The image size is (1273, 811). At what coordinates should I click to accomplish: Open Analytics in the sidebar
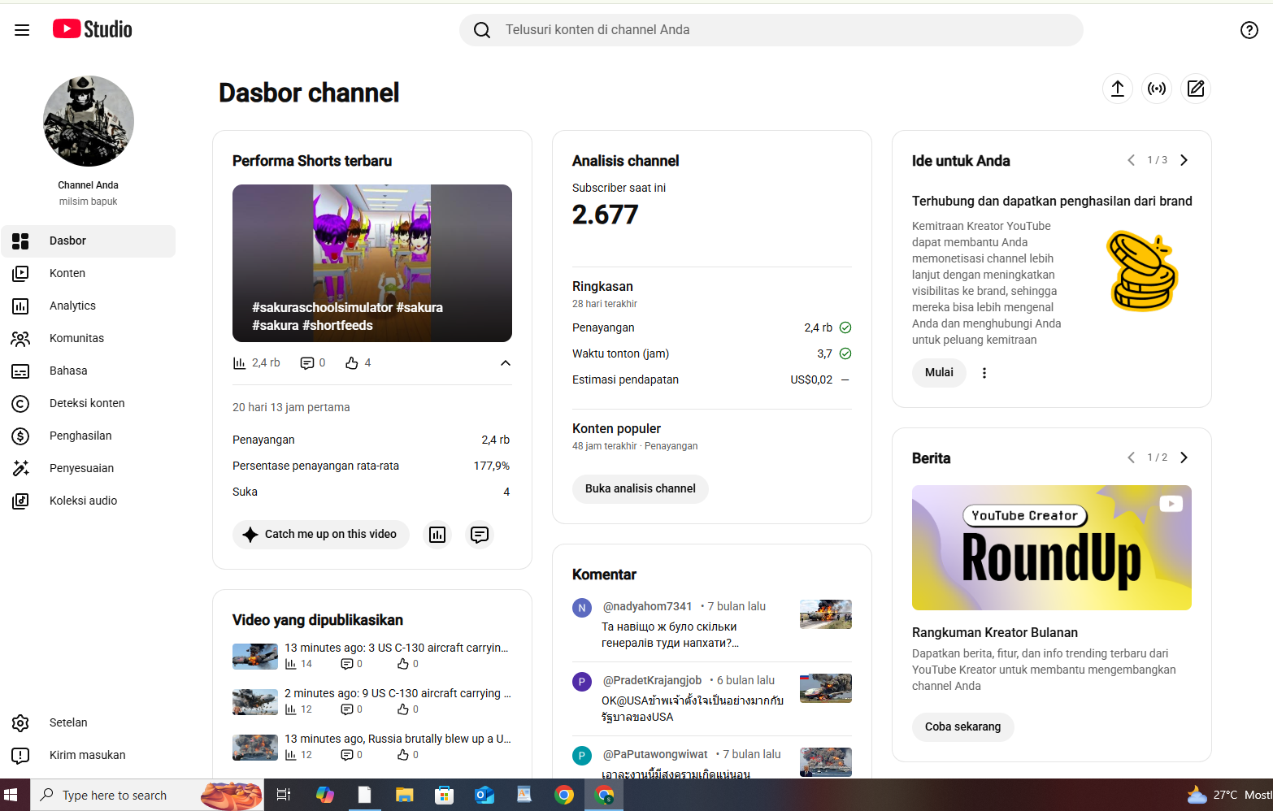tap(89, 306)
